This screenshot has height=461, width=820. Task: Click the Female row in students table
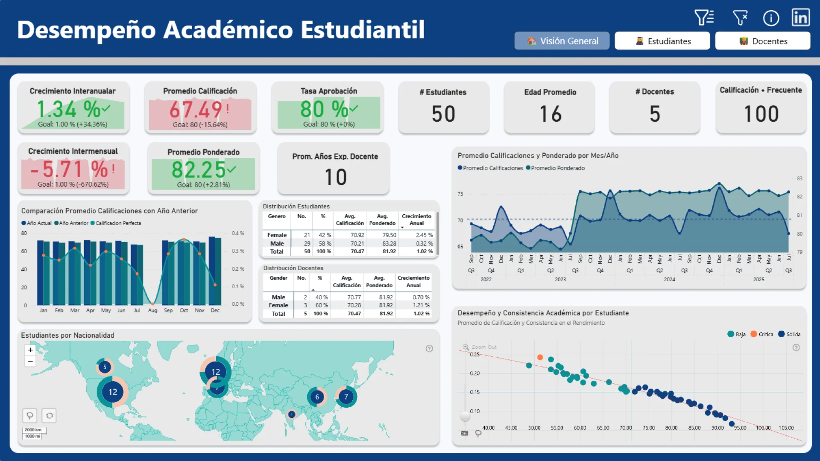[277, 235]
